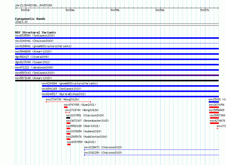Click the red block under nsv5957369
Screen dimensions: 226x165
tap(215, 118)
